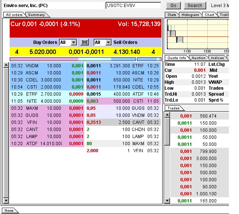Screen dimensions: 239x214
Task: Click the sell-side depth bar
Action: coord(149,59)
